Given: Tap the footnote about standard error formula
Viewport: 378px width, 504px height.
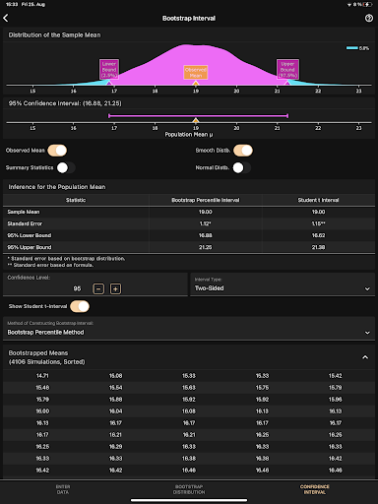Looking at the screenshot, I should [x=50, y=265].
